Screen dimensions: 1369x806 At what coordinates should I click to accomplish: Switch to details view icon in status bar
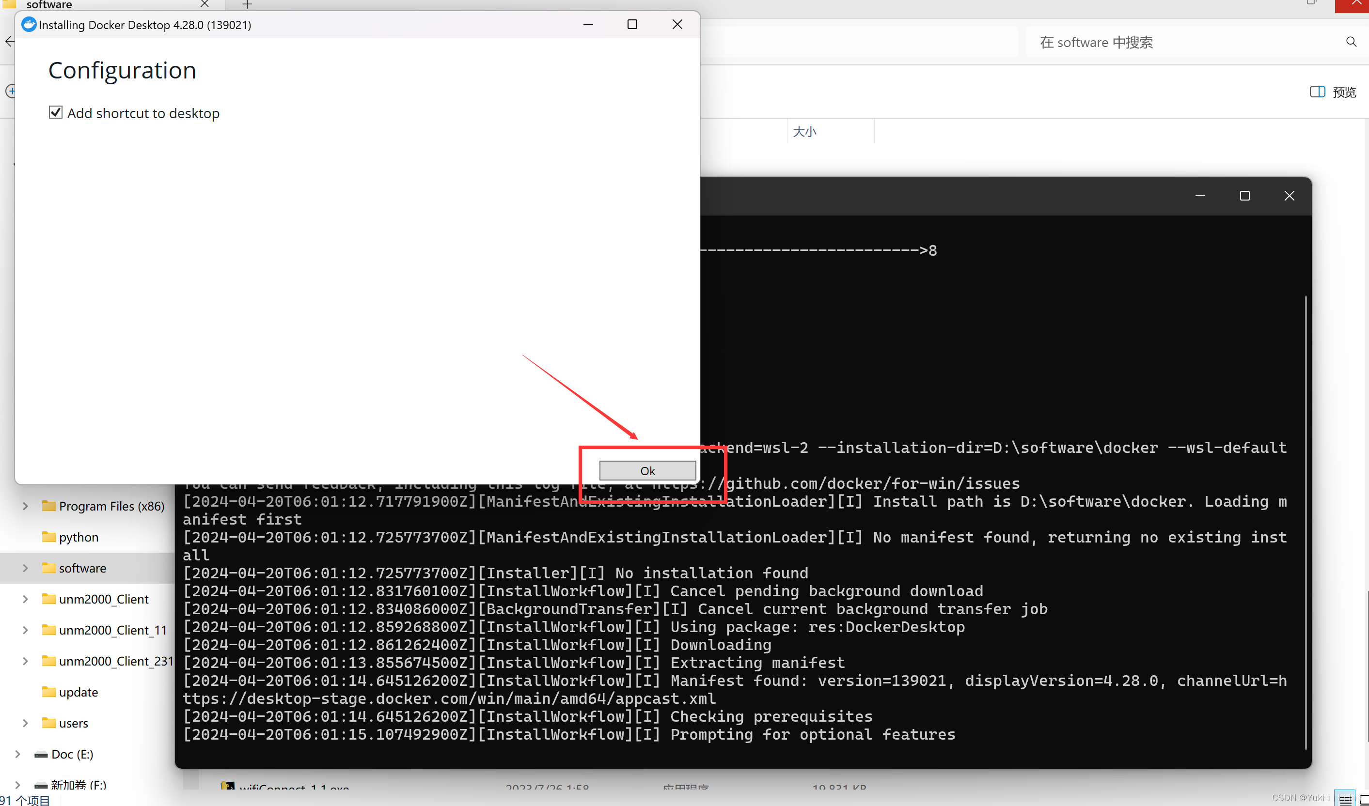(x=1345, y=799)
